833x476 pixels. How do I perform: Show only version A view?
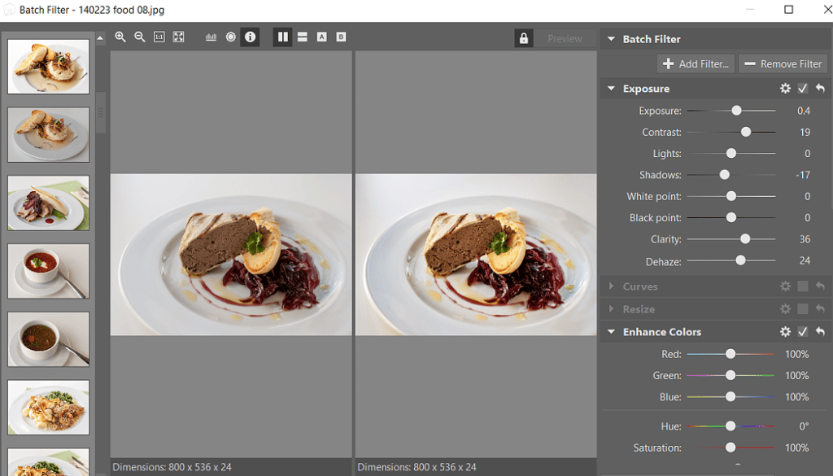coord(321,37)
